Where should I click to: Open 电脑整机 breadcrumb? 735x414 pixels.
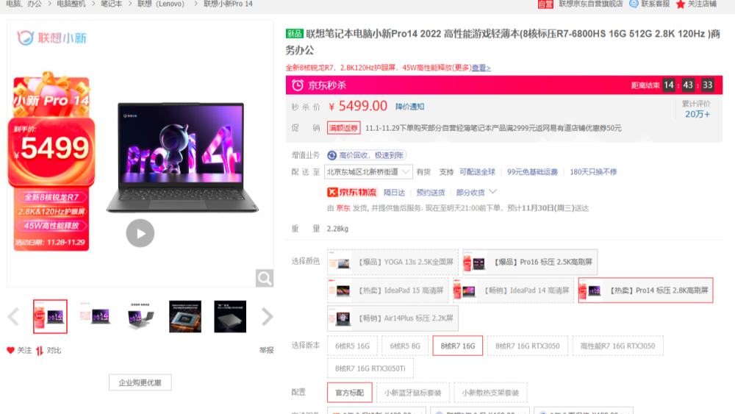tap(71, 4)
